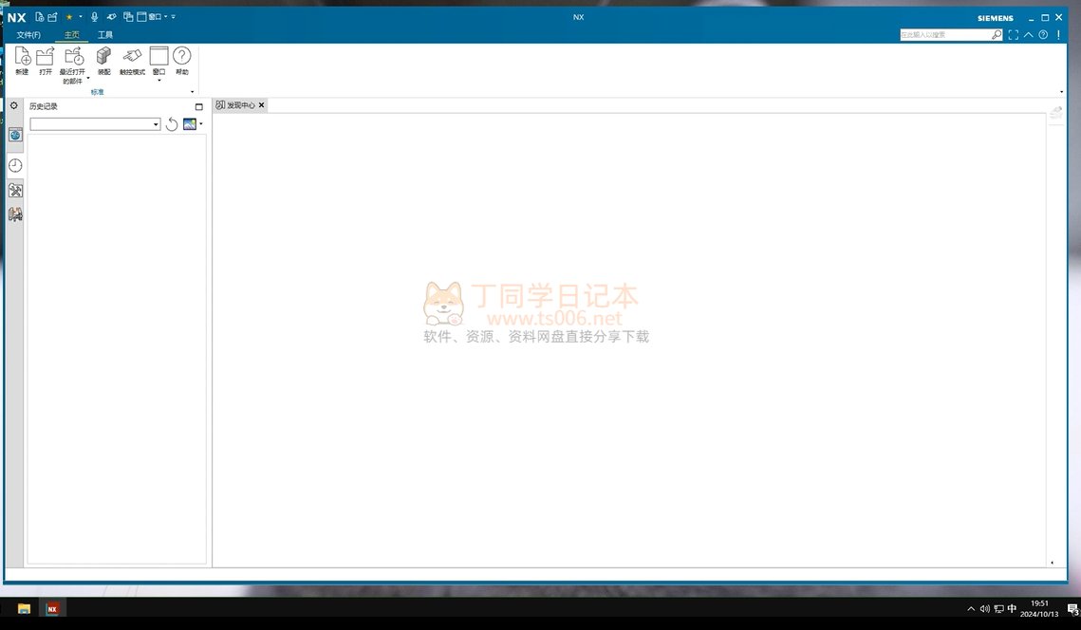This screenshot has width=1081, height=630.
Task: Expand the 窗口 ribbon dropdown
Action: pyautogui.click(x=158, y=81)
